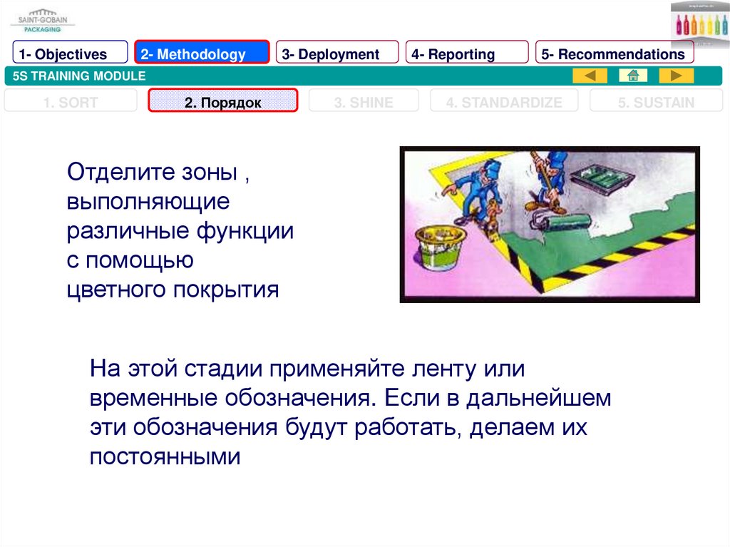Click the paragraph starting На этой стадии
This screenshot has height=547, width=730.
point(350,413)
